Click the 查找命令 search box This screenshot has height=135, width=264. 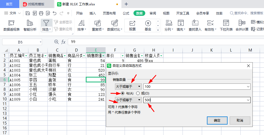247,13
